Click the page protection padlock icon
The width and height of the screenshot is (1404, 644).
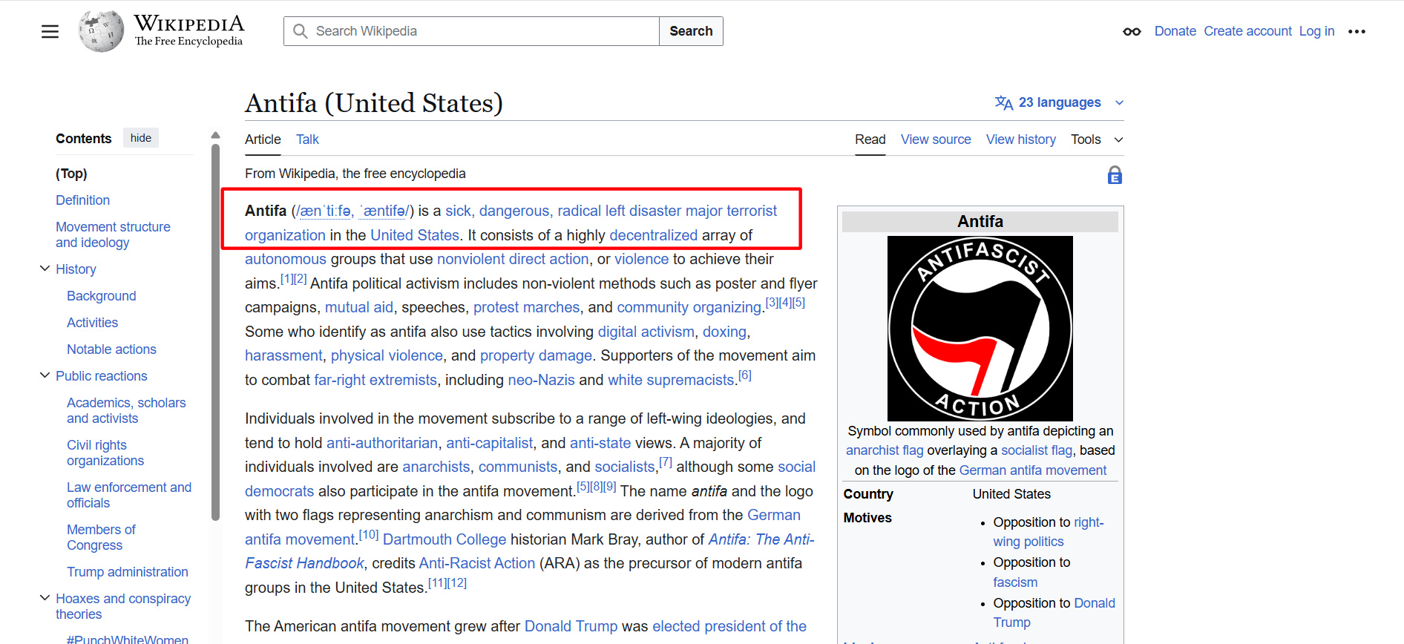tap(1115, 175)
